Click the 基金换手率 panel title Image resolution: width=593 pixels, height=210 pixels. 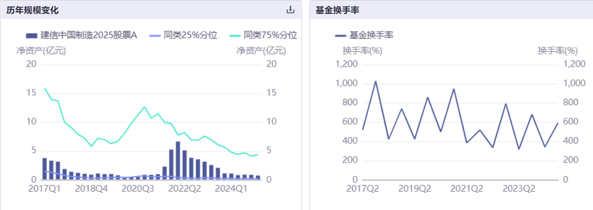[x=337, y=10]
